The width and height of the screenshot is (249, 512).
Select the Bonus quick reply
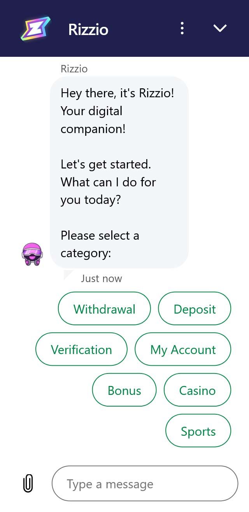pos(124,390)
